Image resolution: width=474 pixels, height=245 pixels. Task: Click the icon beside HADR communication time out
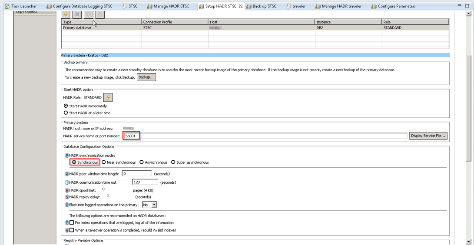pos(67,182)
